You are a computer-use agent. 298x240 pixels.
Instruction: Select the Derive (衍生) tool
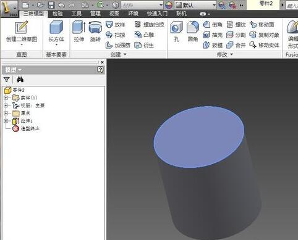click(x=144, y=45)
